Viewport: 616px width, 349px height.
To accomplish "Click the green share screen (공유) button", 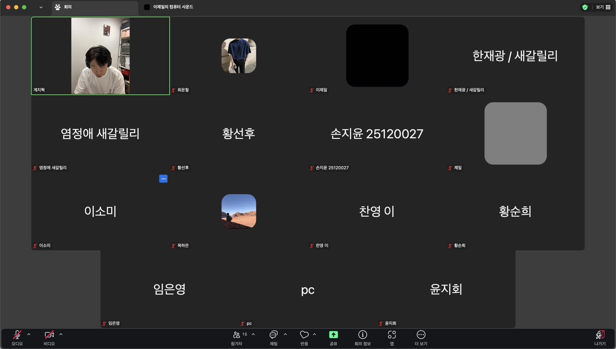I will pyautogui.click(x=333, y=335).
